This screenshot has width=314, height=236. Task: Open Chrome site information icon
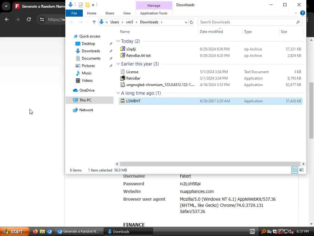(x=42, y=19)
